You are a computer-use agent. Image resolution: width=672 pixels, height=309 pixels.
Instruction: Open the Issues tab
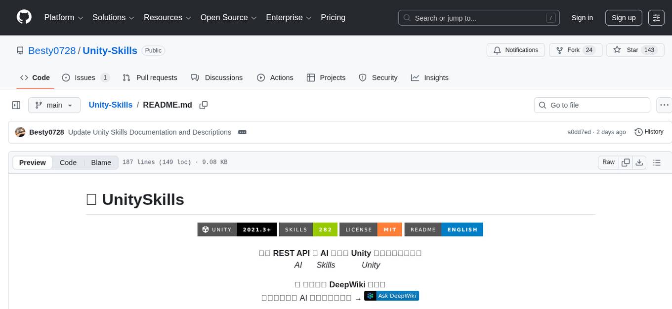click(x=85, y=77)
